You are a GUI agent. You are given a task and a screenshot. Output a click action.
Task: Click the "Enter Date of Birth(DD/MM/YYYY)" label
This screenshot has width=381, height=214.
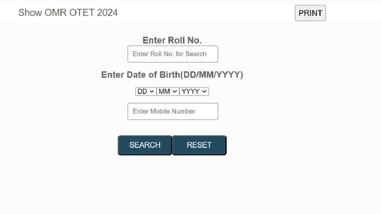[x=172, y=75]
